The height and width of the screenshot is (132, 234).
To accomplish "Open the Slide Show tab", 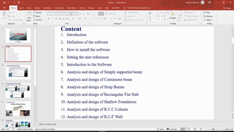I will (x=72, y=8).
